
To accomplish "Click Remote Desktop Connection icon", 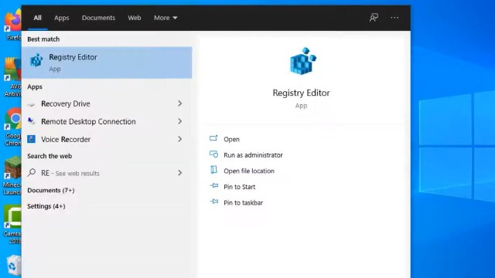I will click(31, 121).
